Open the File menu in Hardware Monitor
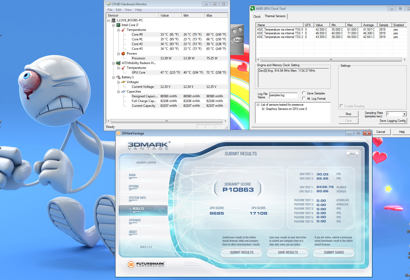The image size is (410, 280). (x=110, y=10)
